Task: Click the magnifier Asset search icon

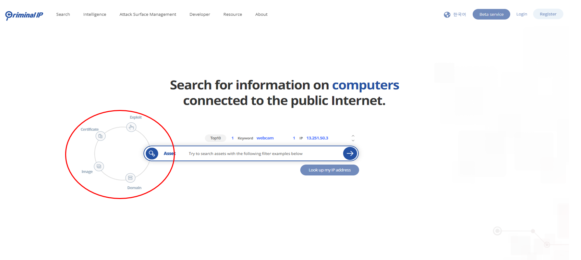Action: 152,153
